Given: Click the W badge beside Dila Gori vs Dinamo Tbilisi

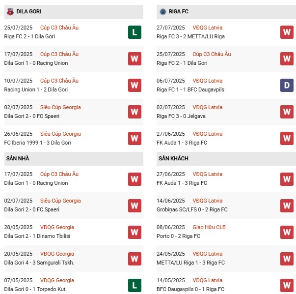Looking at the screenshot, I should pos(135,232).
